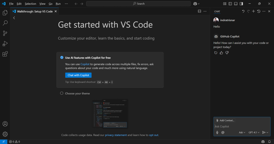The image size is (274, 144).
Task: Click the title bar Search box
Action: tap(138, 4)
